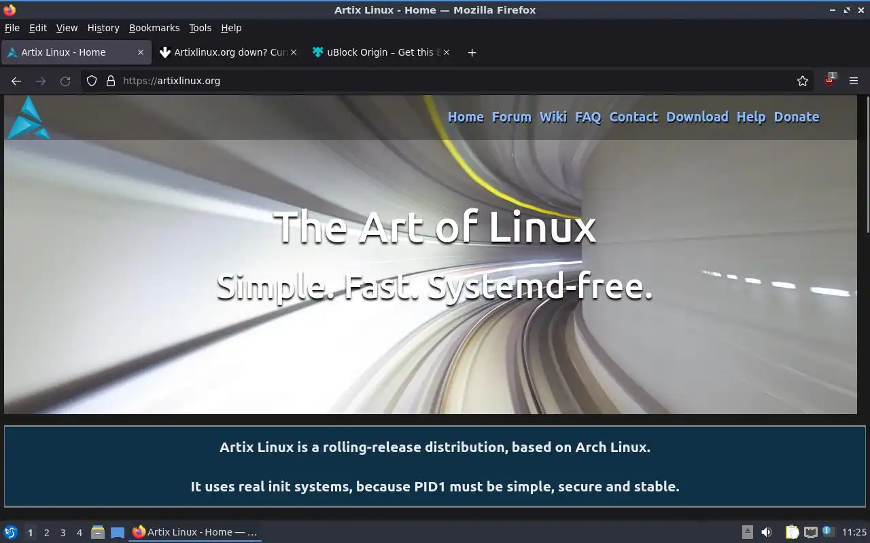The height and width of the screenshot is (543, 870).
Task: Click the 'The Art of Linux' heading
Action: 435,226
